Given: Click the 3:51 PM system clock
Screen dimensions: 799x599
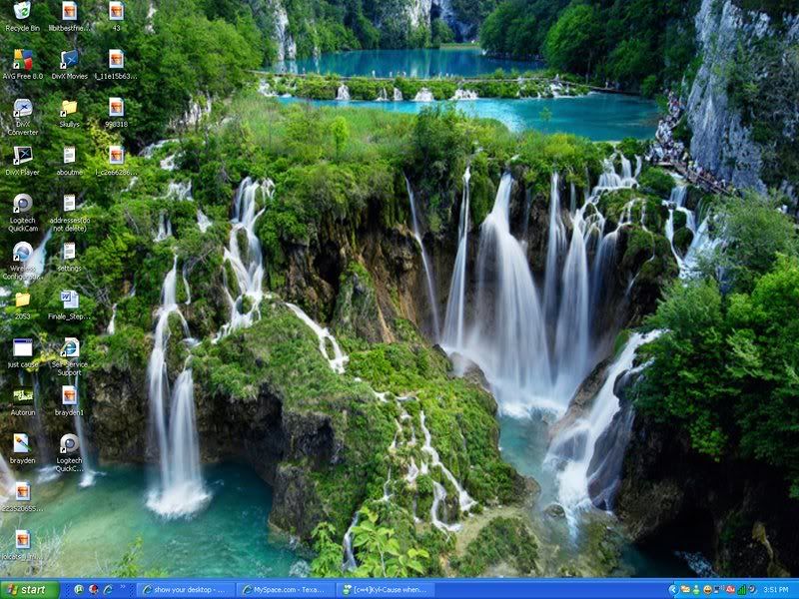Looking at the screenshot, I should [x=776, y=589].
